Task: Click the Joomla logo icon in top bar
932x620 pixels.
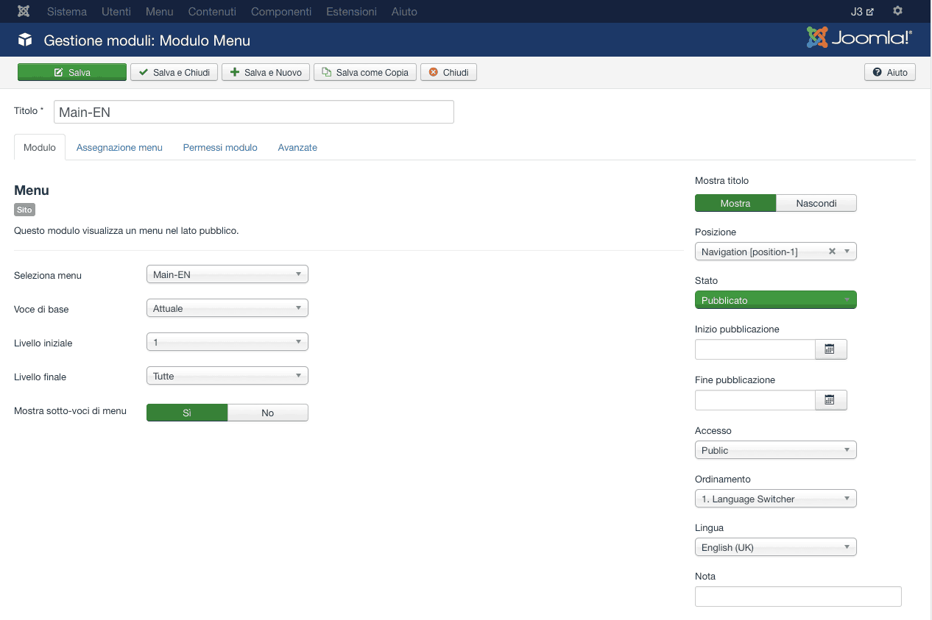Action: [24, 12]
